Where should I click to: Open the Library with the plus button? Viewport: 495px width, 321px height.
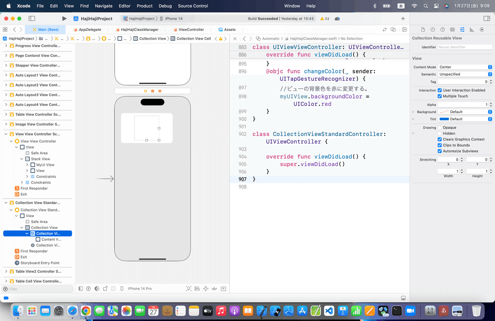coord(403,19)
